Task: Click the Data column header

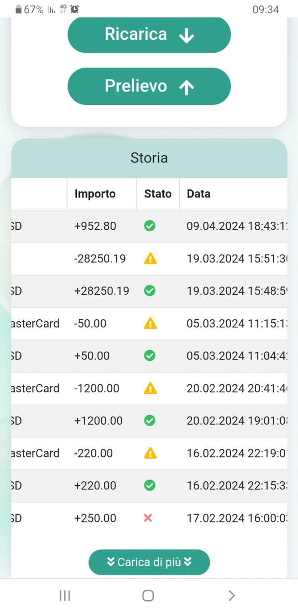Action: coord(199,194)
